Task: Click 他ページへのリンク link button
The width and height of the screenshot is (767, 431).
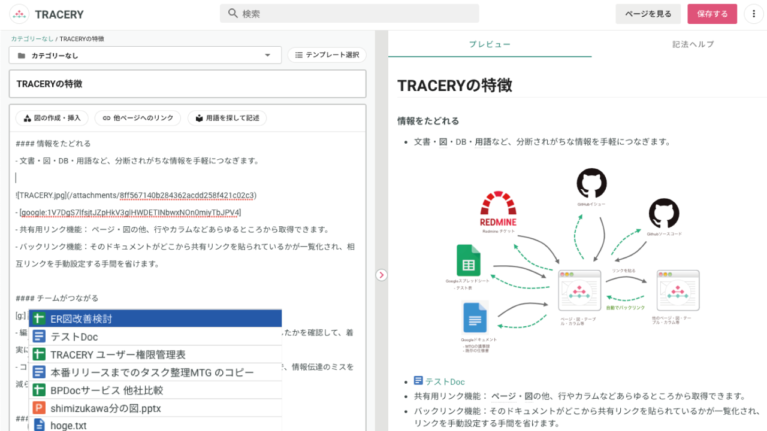Action: [x=138, y=119]
